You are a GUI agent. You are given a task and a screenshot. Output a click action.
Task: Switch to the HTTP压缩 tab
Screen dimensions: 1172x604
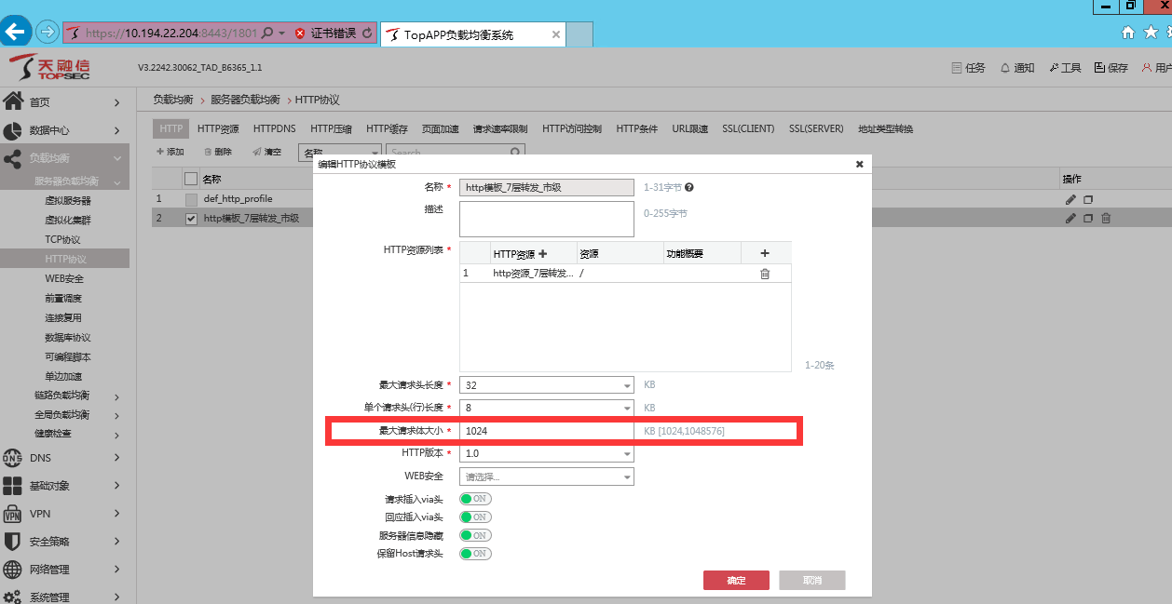[x=331, y=128]
